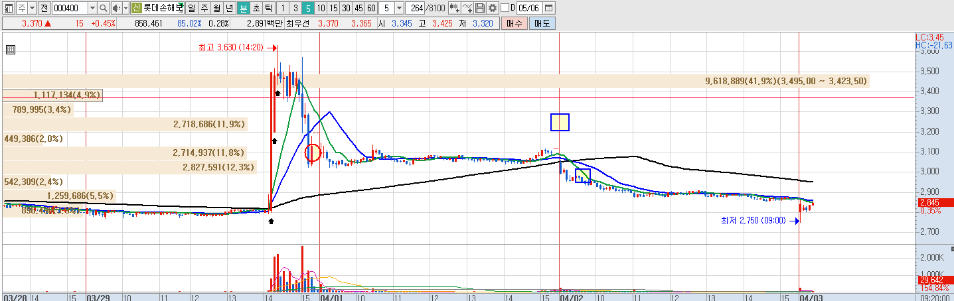This screenshot has height=301, width=954.
Task: Expand the dropdown next to the speaker icon
Action: tap(125, 8)
